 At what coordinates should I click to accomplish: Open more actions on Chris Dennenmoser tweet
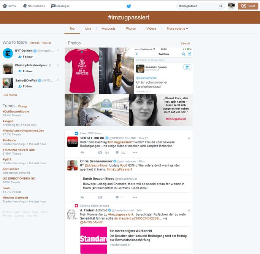tap(135, 197)
